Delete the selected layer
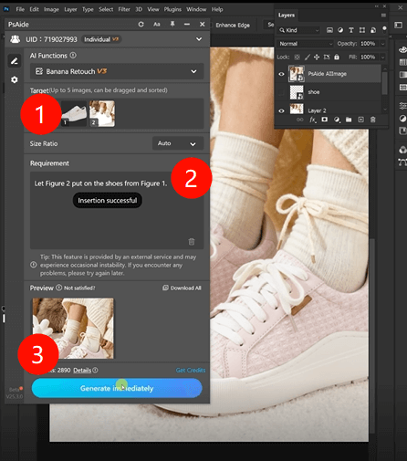407x461 pixels. point(373,120)
